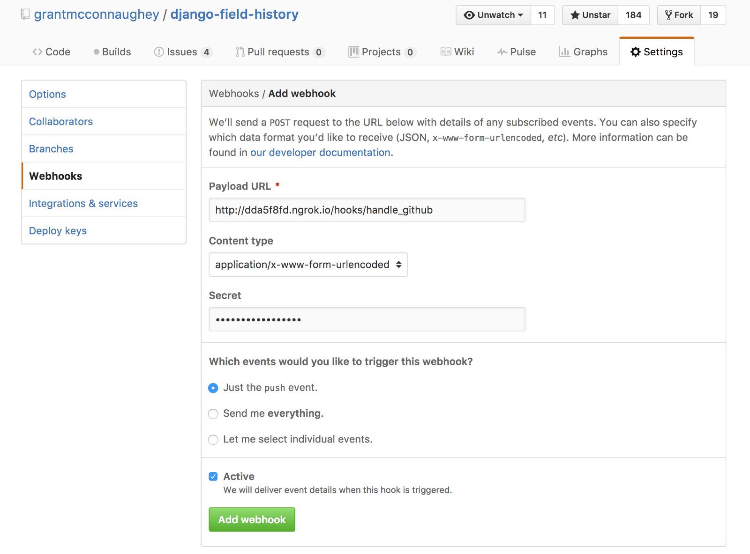750x554 pixels.
Task: Uncheck the Active checkbox
Action: 213,477
